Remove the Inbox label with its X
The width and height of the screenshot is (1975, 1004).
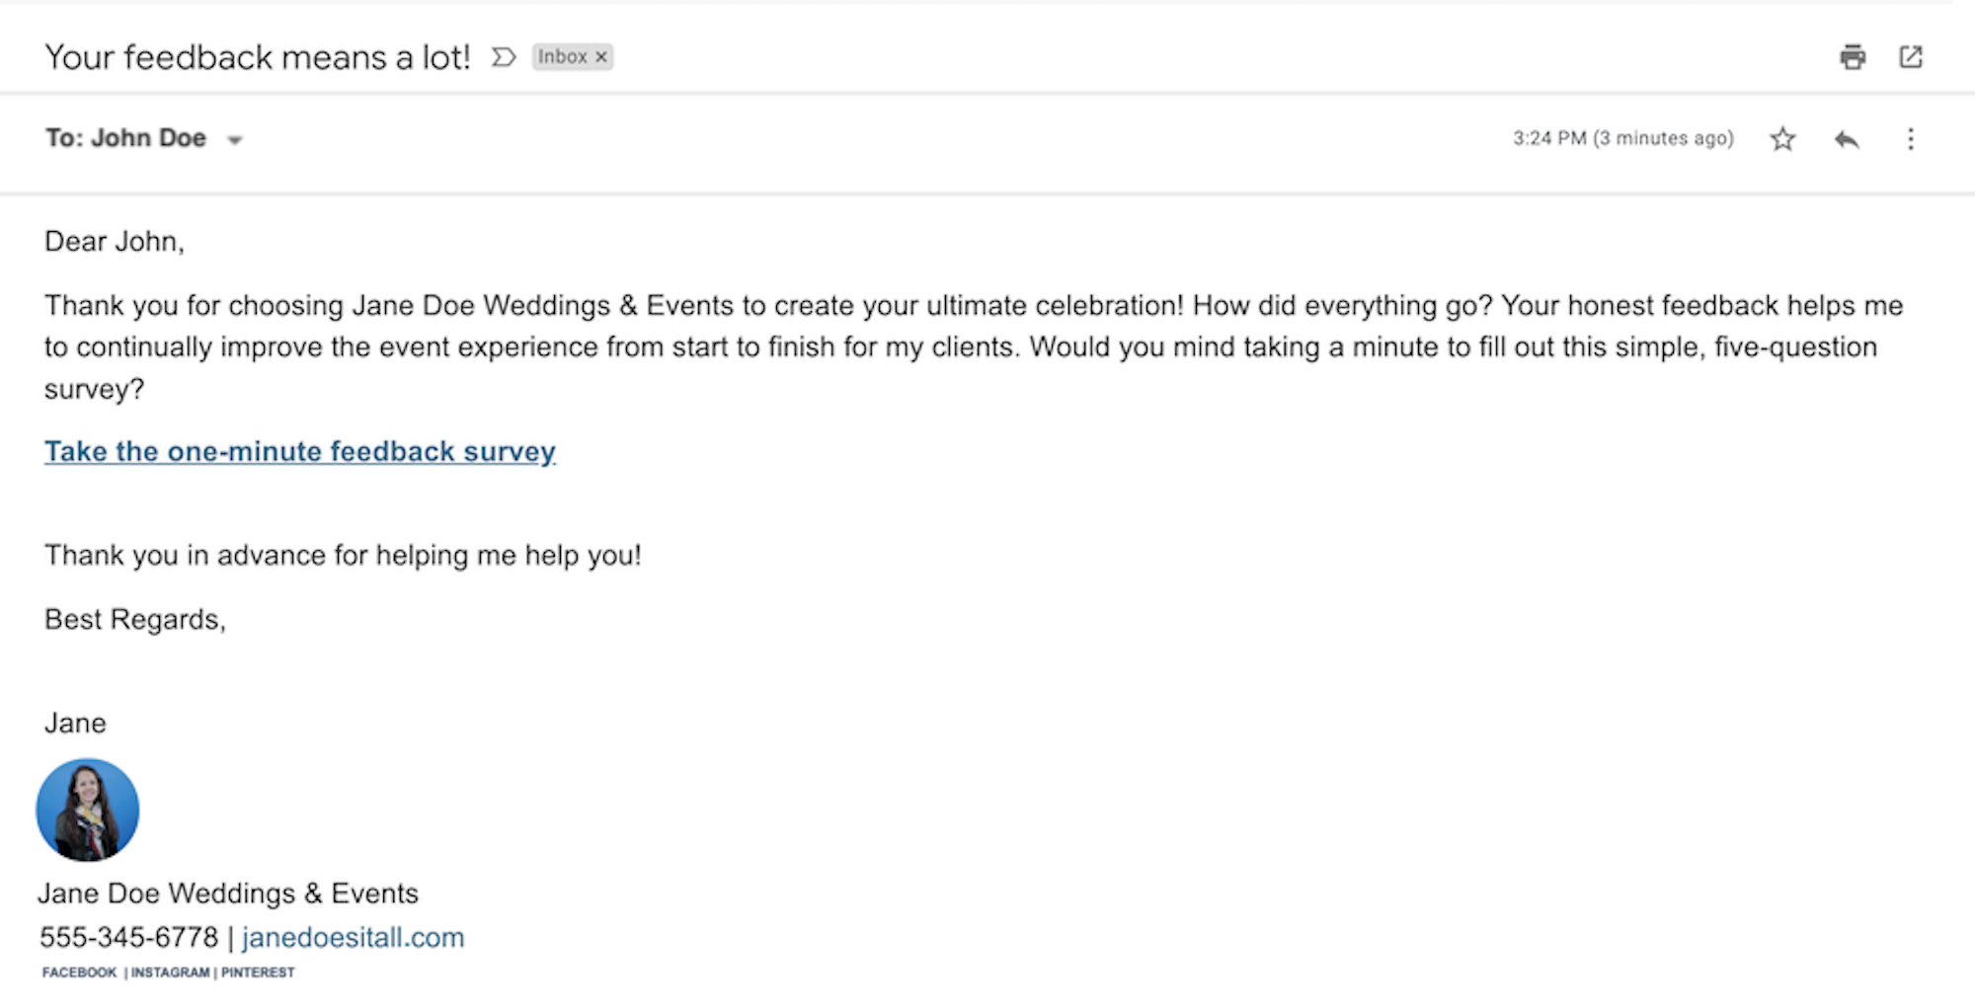pos(600,57)
